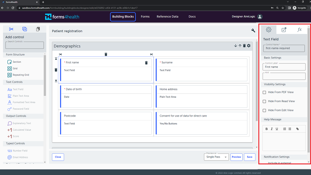Click the paste clipboard icon
The height and width of the screenshot is (175, 311).
pos(38,29)
